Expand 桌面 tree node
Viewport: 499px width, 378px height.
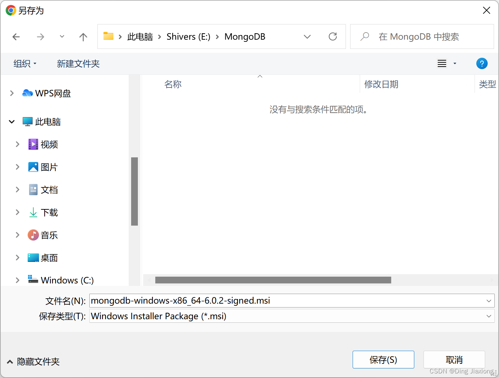(17, 258)
